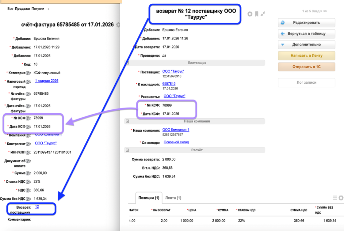Screen dimensions: 344x231
Task: Expand the Дополнительно dropdown button
Action: click(x=306, y=45)
